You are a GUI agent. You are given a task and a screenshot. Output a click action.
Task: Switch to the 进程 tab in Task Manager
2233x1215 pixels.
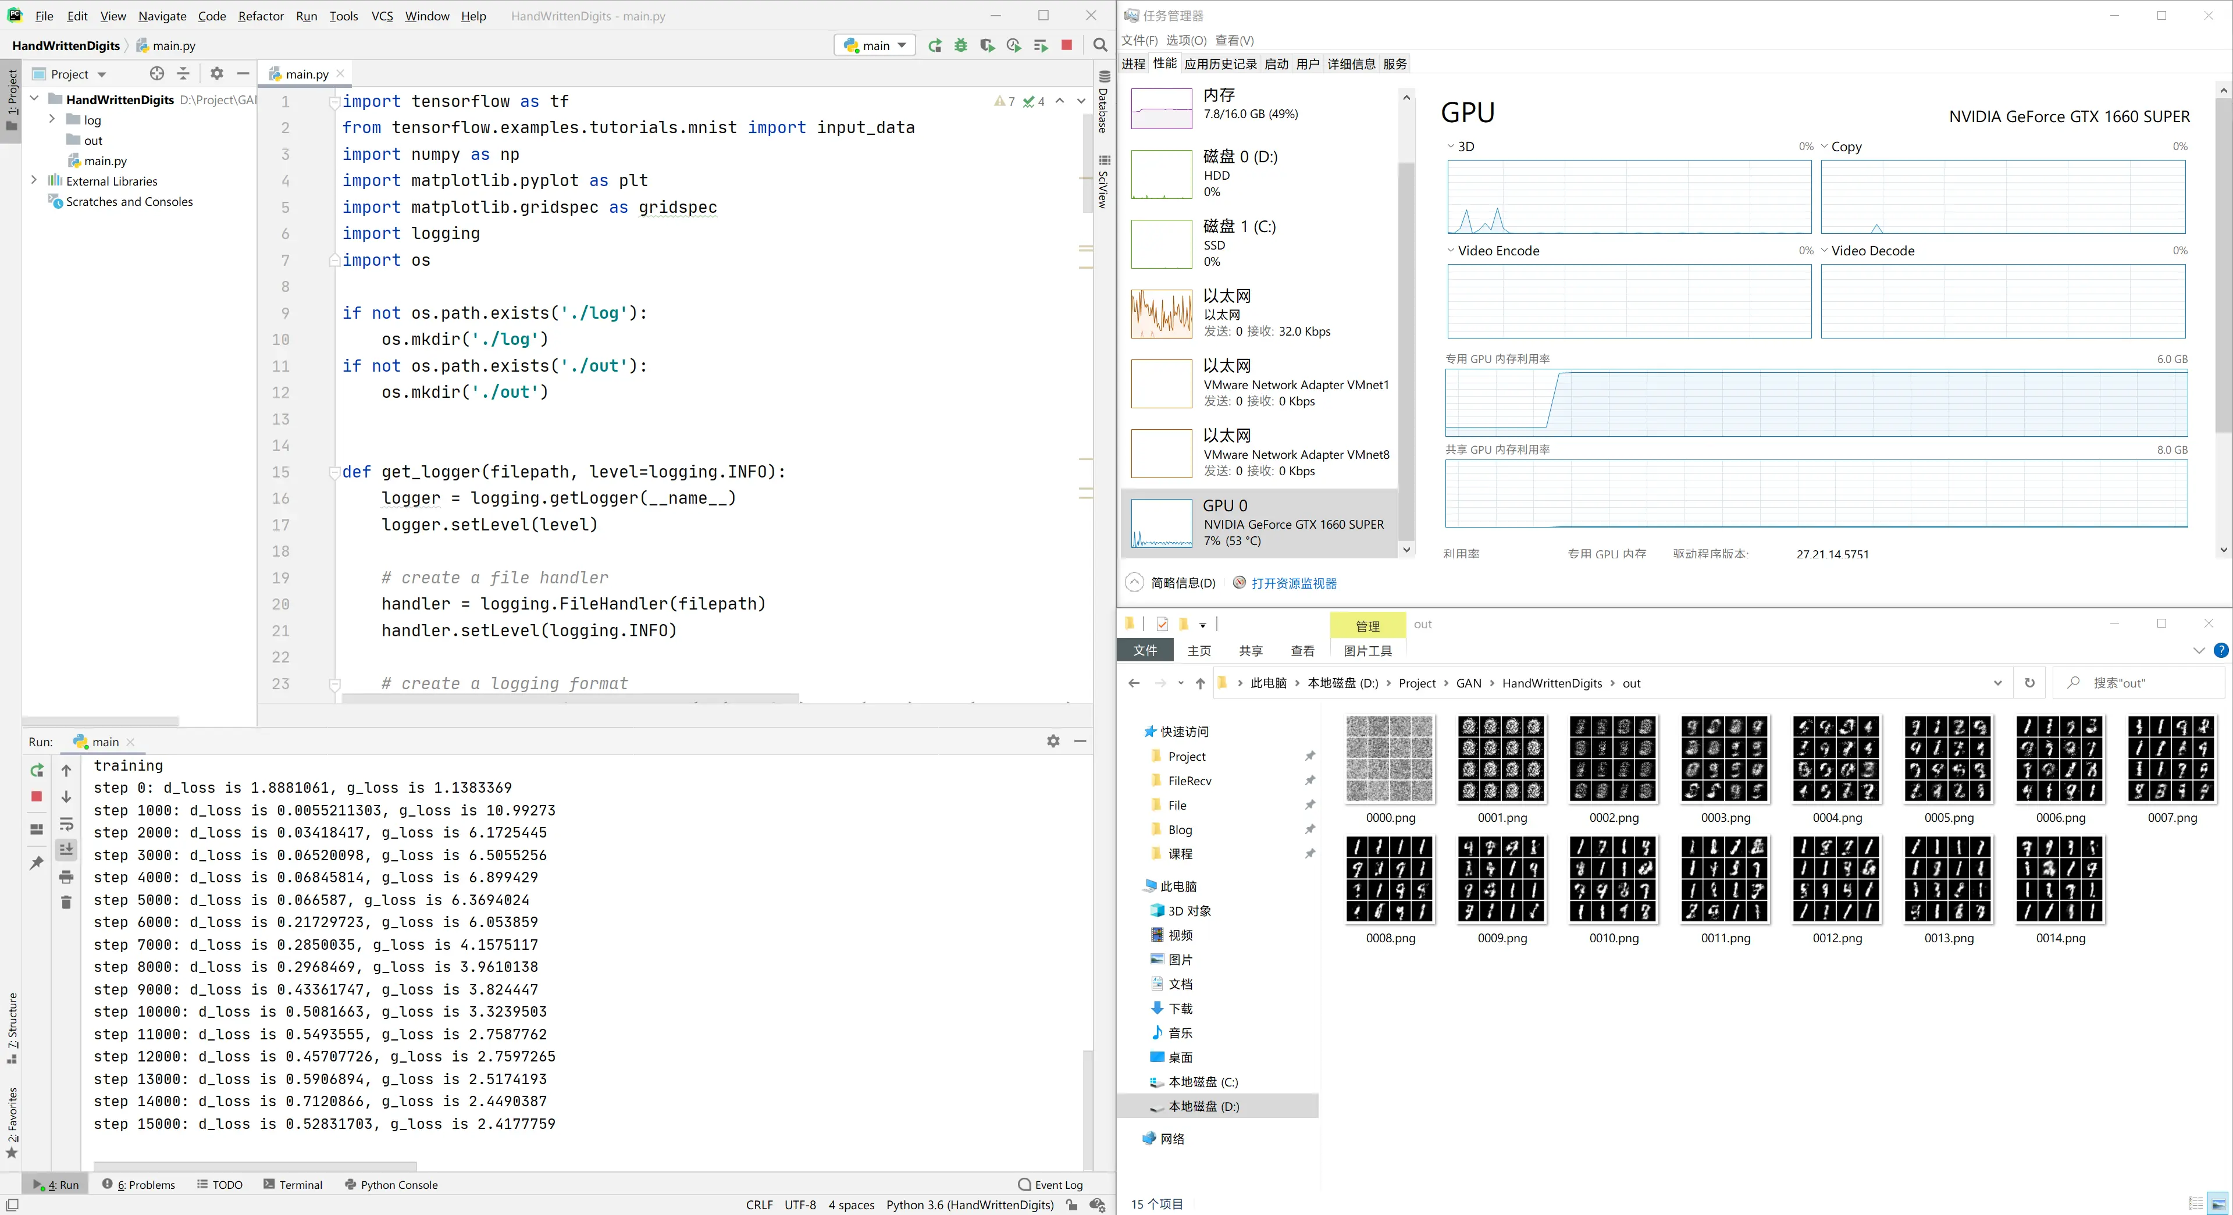(1133, 64)
